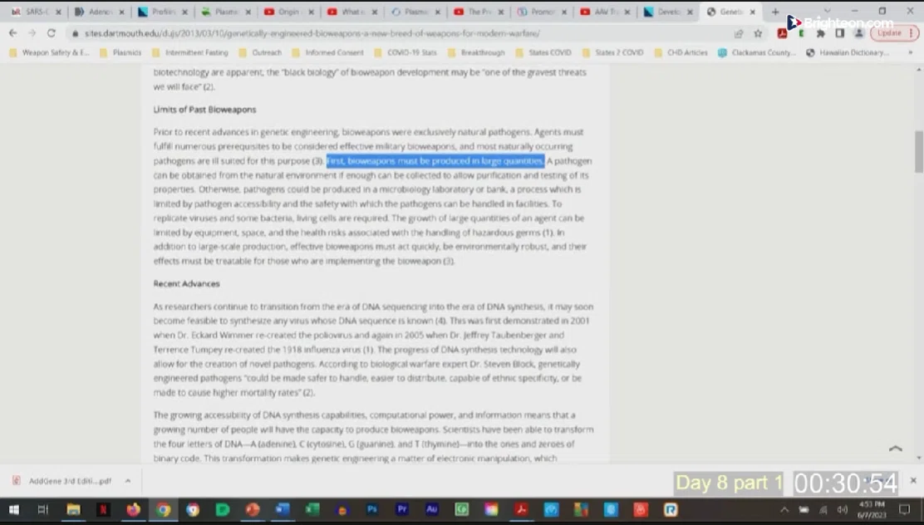Click the Chrome Update button

pos(894,33)
